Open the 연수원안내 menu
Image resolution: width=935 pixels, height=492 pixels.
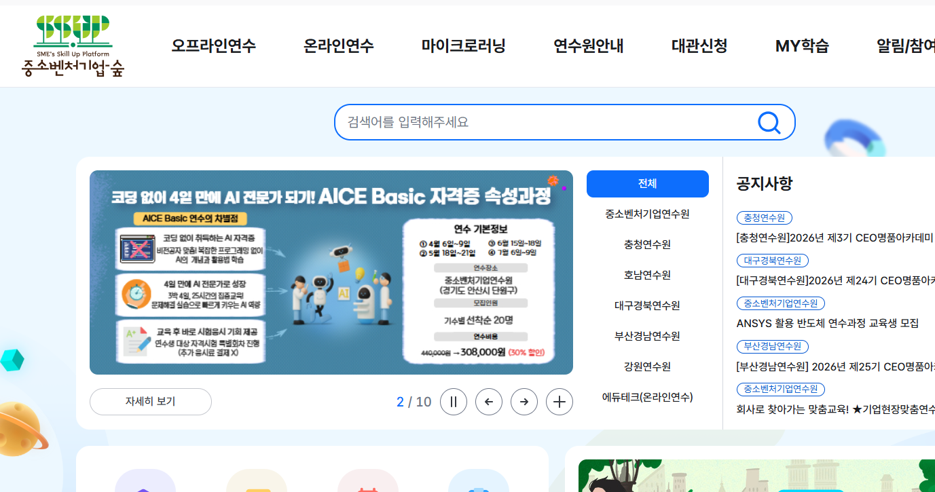coord(588,46)
